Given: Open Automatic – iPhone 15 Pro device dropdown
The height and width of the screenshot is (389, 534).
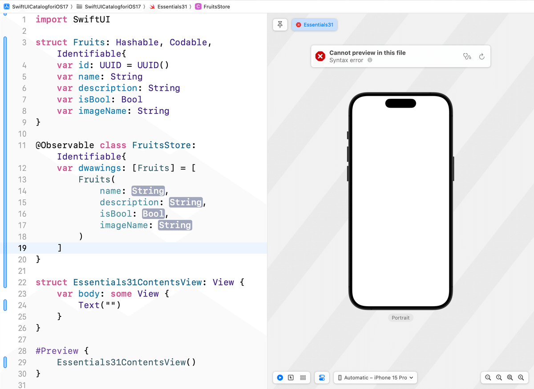Looking at the screenshot, I should (x=375, y=377).
